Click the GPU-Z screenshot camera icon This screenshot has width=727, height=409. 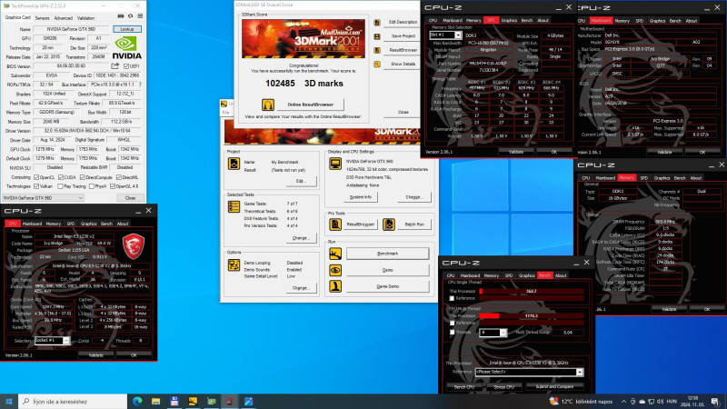click(121, 16)
